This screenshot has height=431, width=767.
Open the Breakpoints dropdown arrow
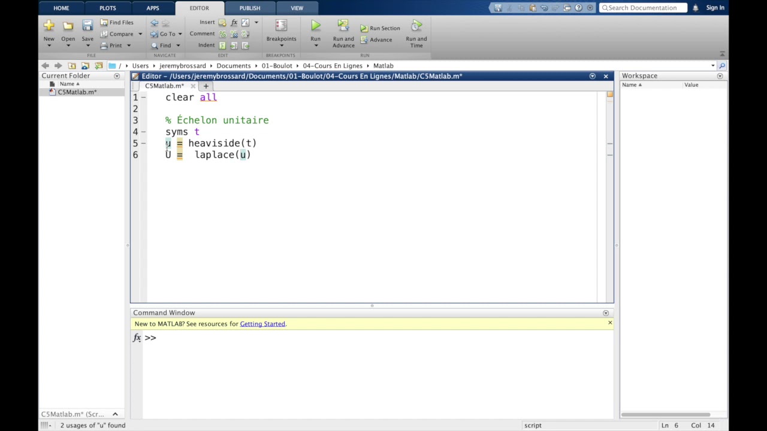281,46
